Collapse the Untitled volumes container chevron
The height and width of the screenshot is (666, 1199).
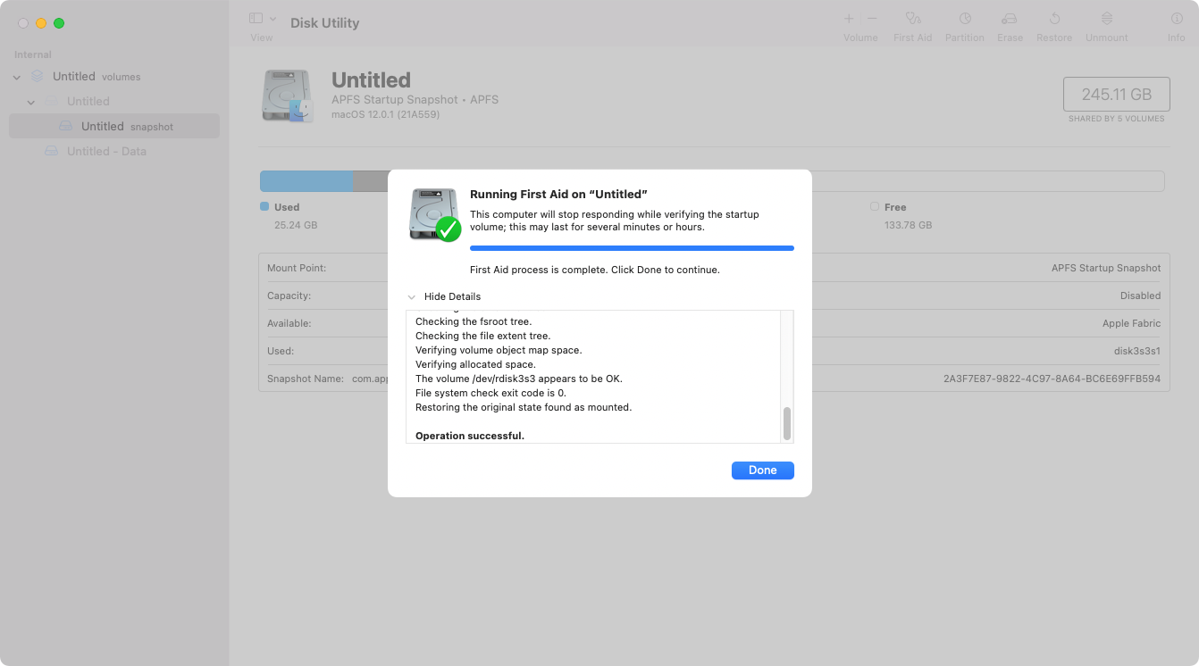click(17, 78)
